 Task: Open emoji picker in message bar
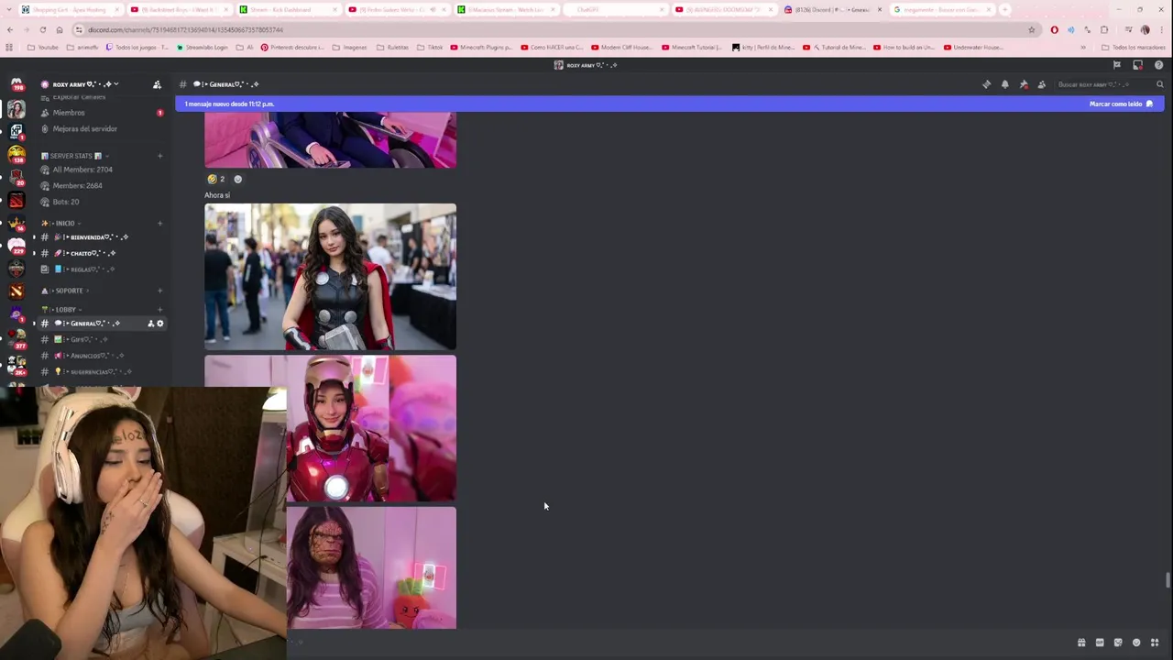tap(1136, 643)
